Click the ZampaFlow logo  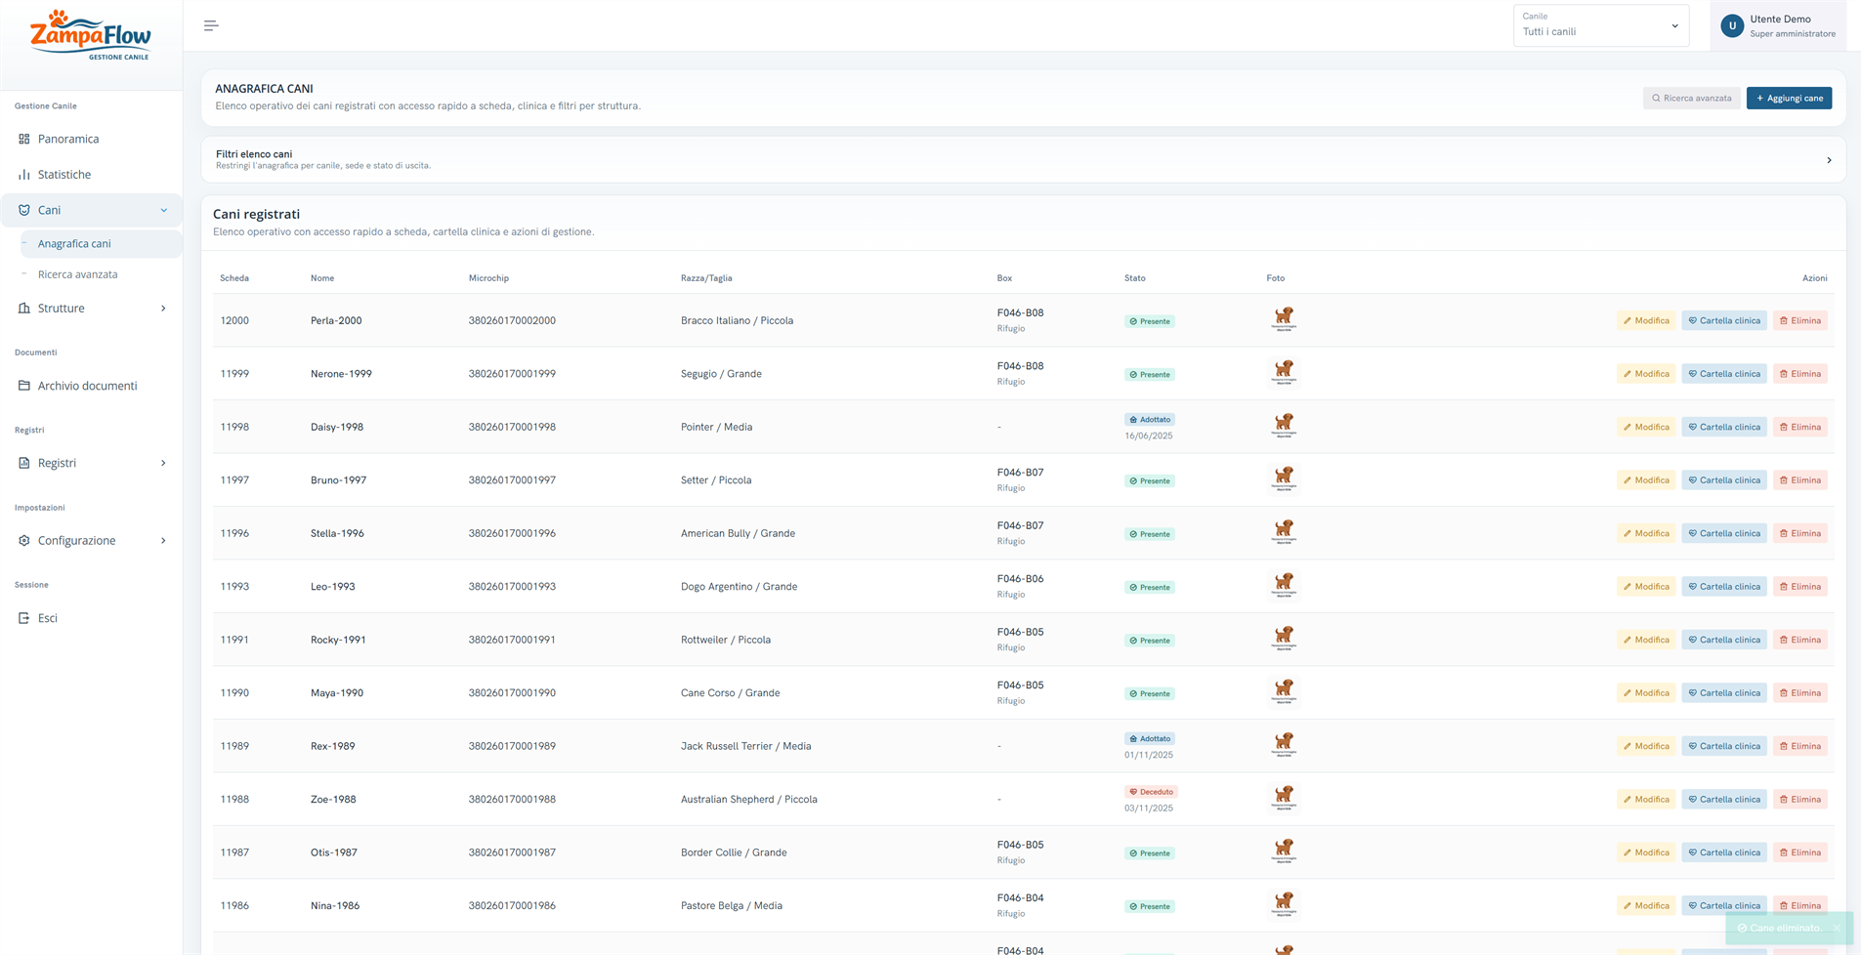pyautogui.click(x=91, y=35)
